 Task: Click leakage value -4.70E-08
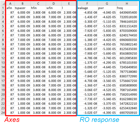point(87,81)
